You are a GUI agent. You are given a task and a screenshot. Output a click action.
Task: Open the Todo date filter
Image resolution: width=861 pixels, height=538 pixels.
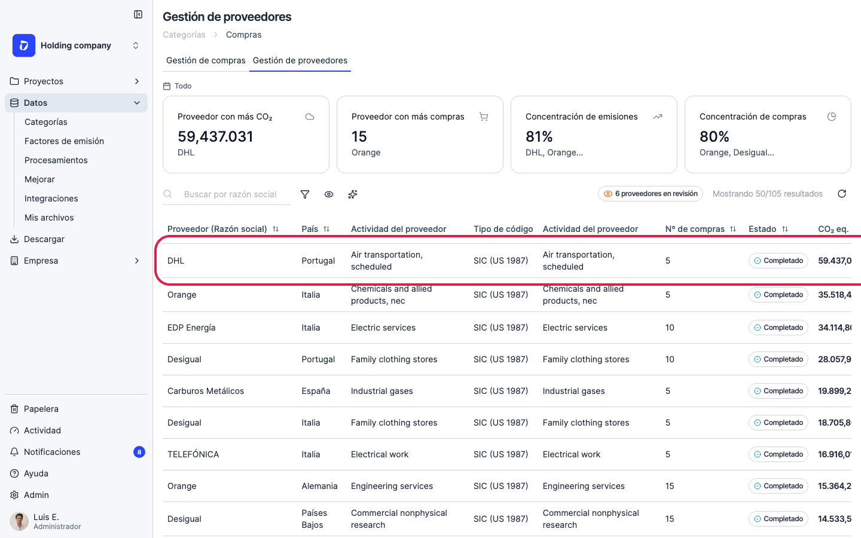pyautogui.click(x=178, y=86)
